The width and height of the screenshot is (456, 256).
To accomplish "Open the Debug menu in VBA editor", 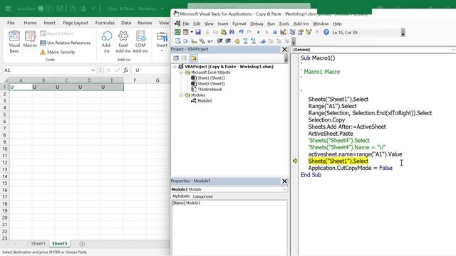I will [x=256, y=23].
